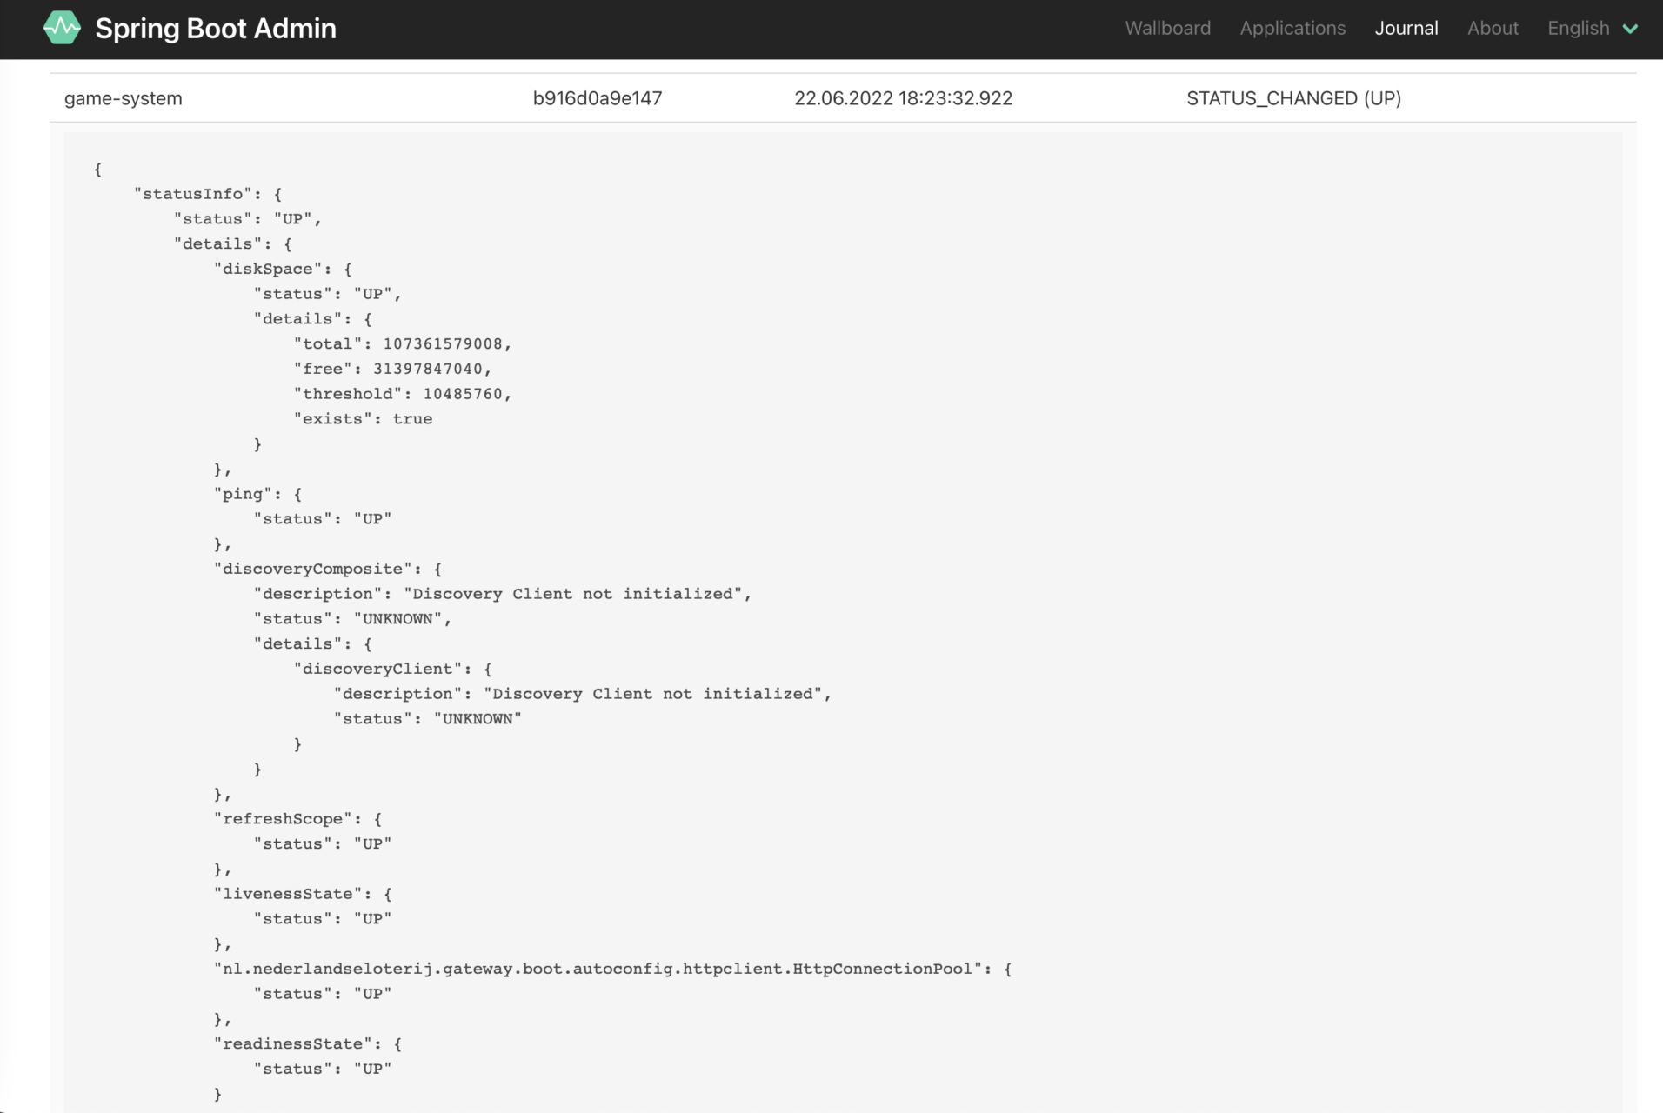Click the discoveryComposite UNKNOWN status value
1663x1113 pixels.
point(397,618)
